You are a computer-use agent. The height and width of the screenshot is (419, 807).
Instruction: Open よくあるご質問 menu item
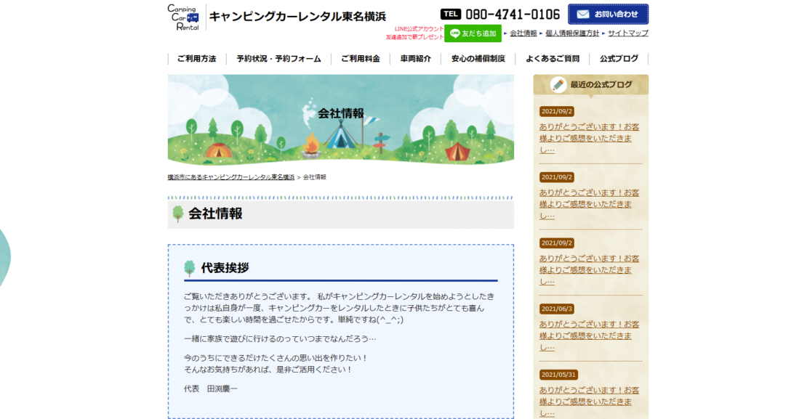(x=553, y=59)
